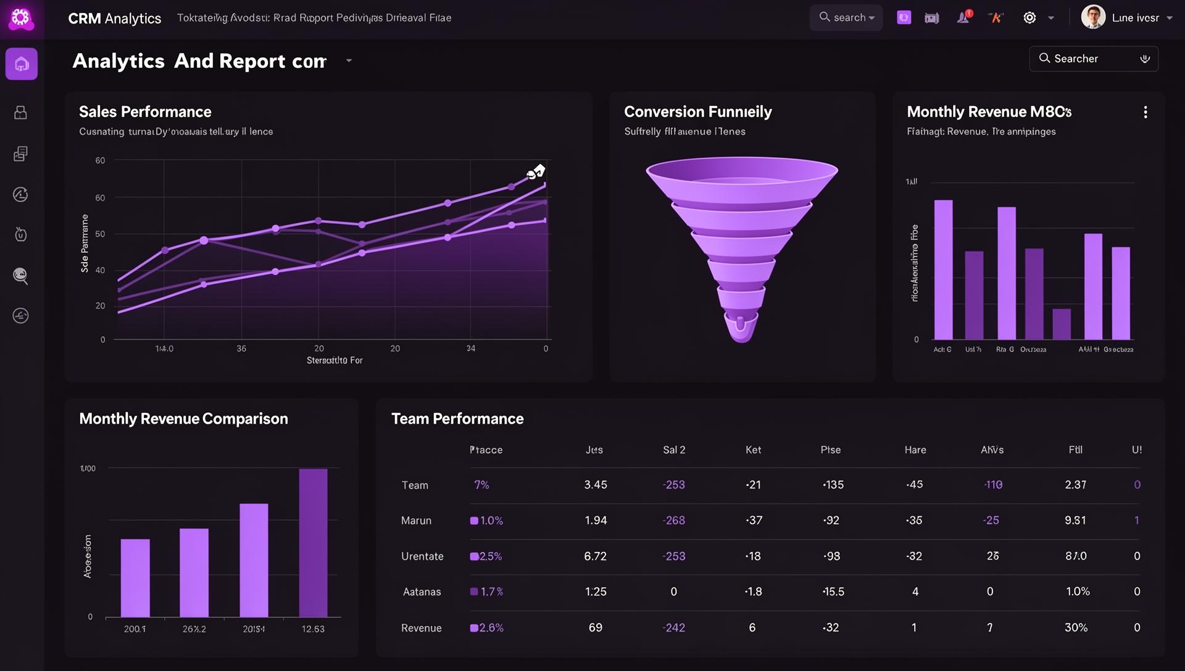Click the Ket column header
The width and height of the screenshot is (1185, 671).
754,450
